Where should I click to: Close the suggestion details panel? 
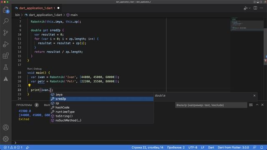coord(254,95)
